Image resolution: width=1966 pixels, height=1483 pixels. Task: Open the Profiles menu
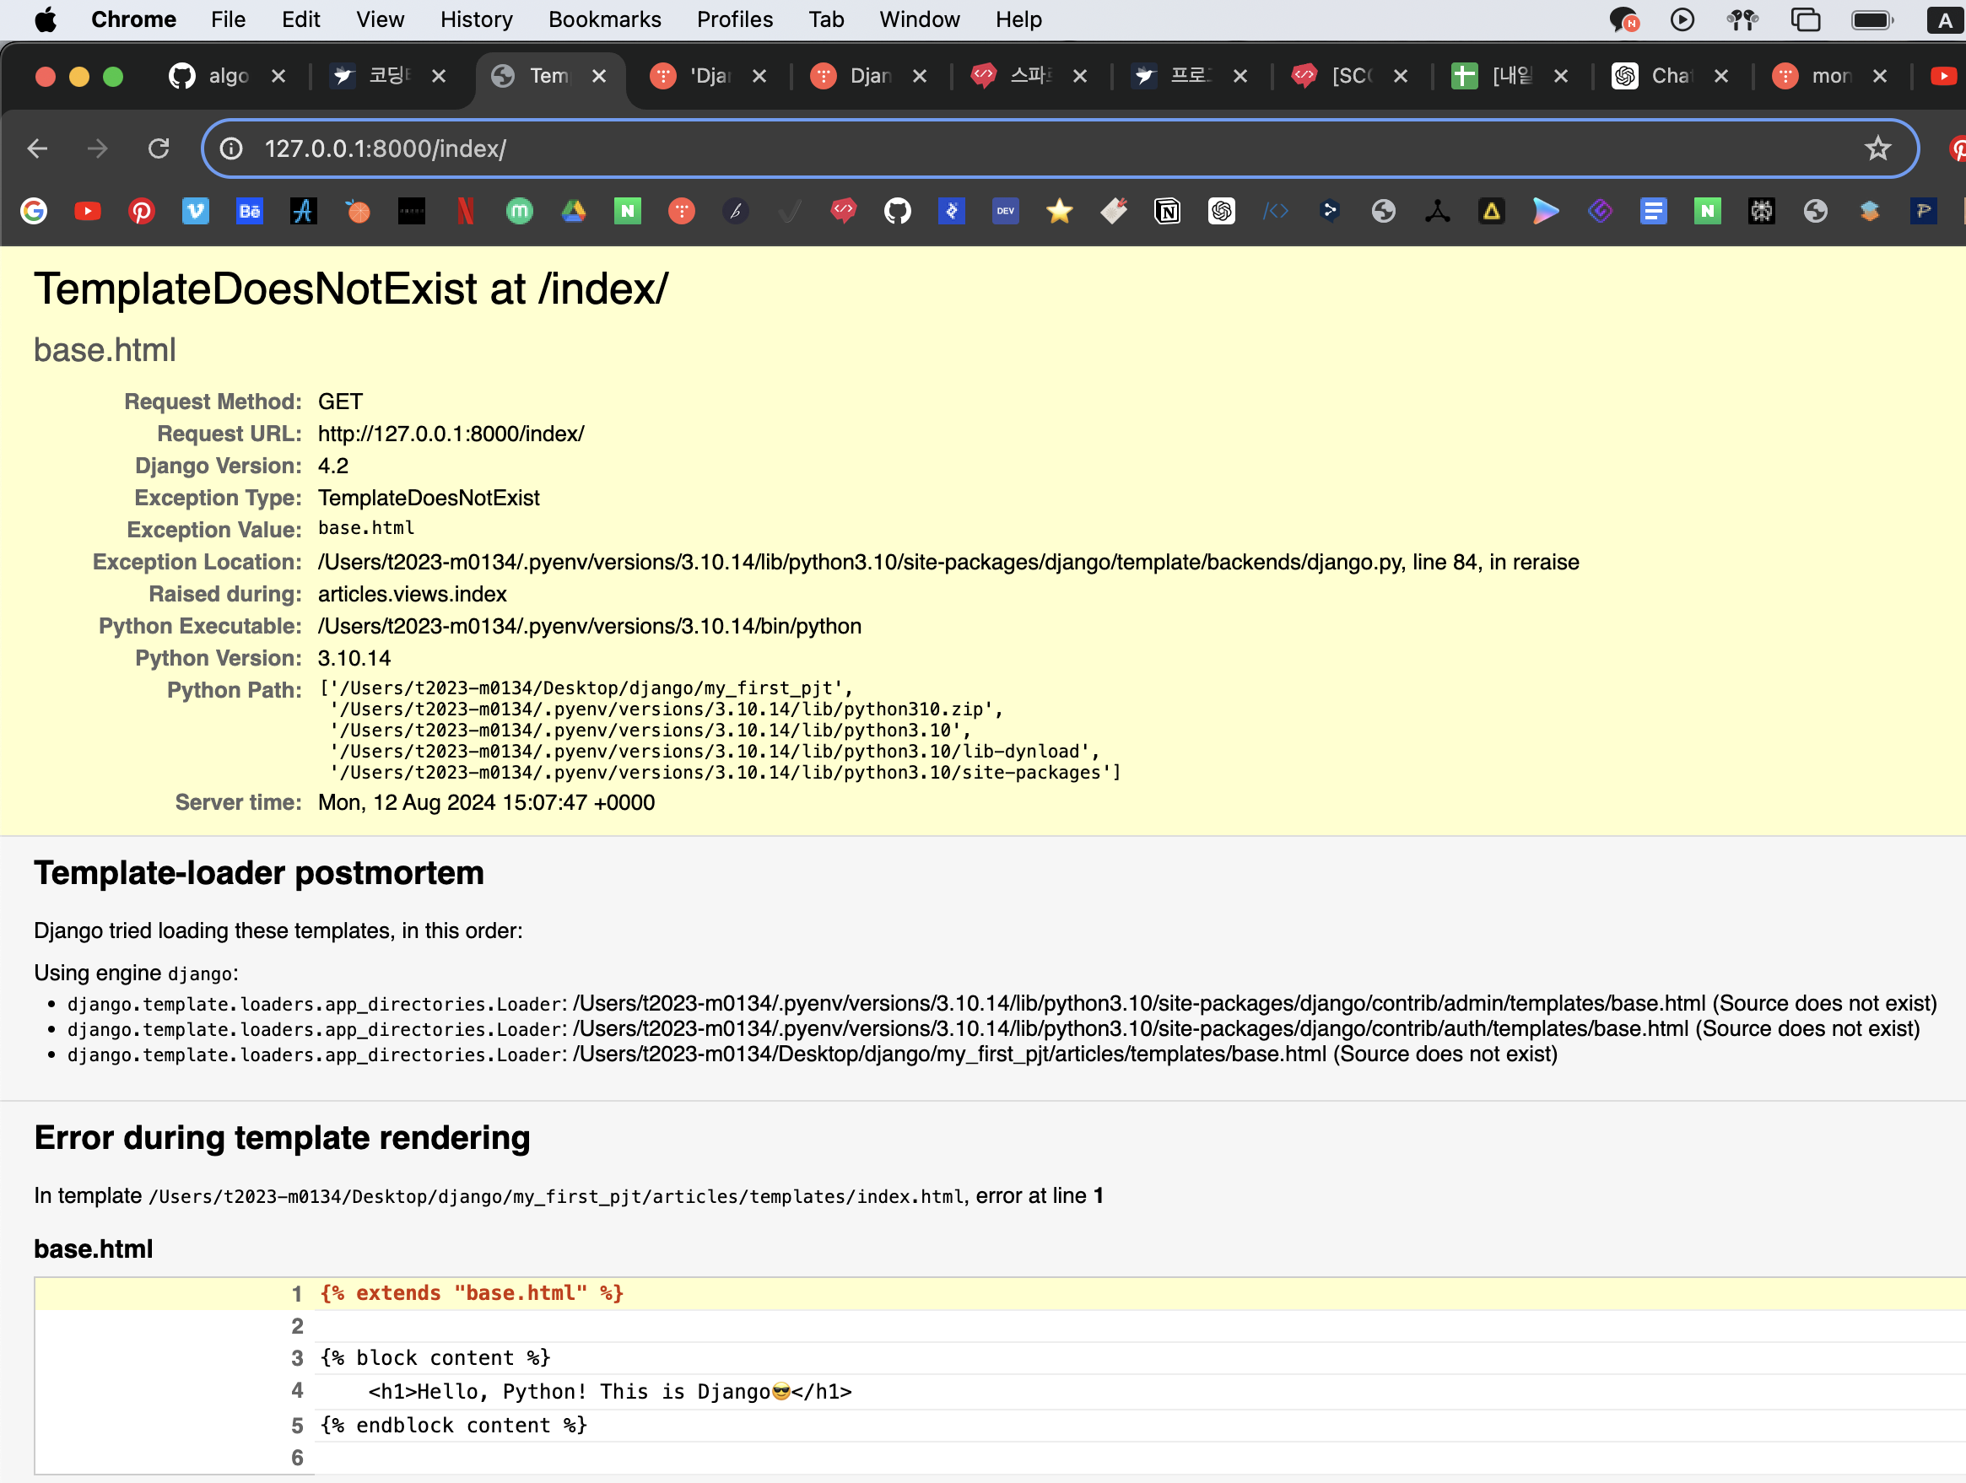click(734, 19)
